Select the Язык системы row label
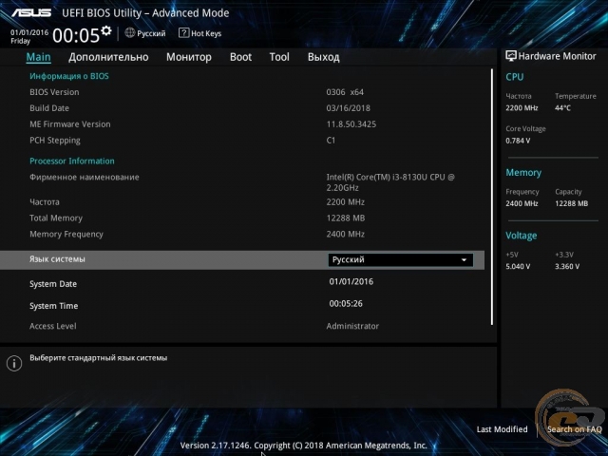Viewport: 608px width, 456px height. pos(57,259)
